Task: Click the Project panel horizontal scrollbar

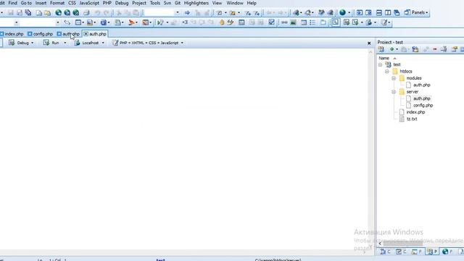Action: point(402,244)
